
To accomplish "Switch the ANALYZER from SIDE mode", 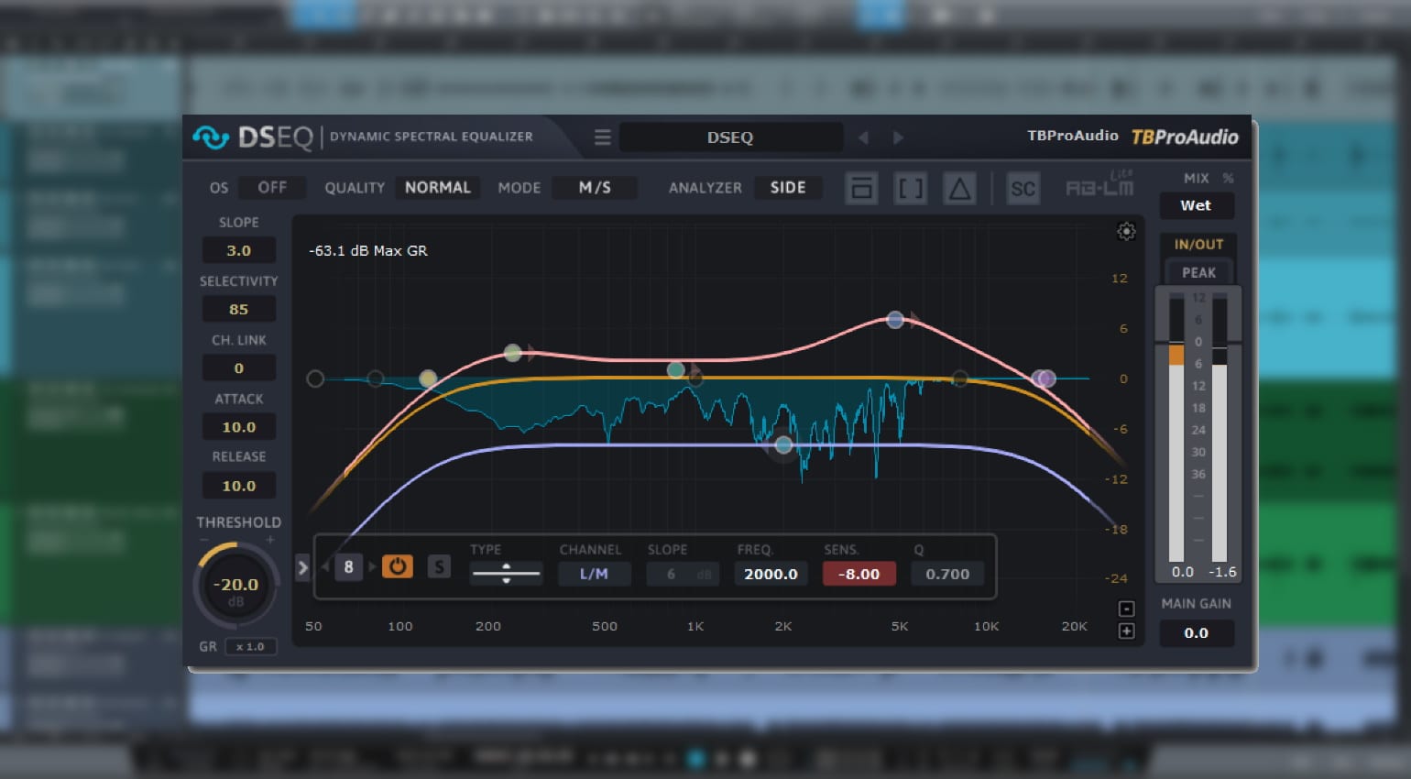I will pyautogui.click(x=788, y=187).
